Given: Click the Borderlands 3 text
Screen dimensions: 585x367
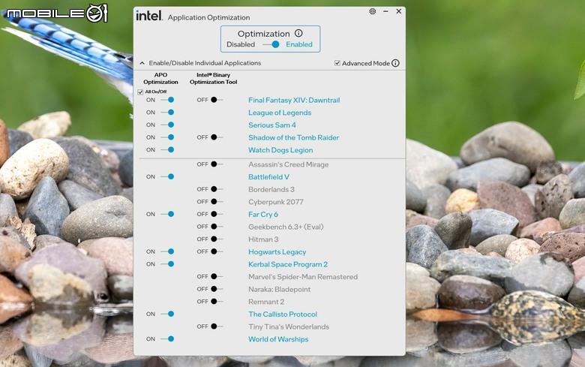Looking at the screenshot, I should [x=271, y=189].
